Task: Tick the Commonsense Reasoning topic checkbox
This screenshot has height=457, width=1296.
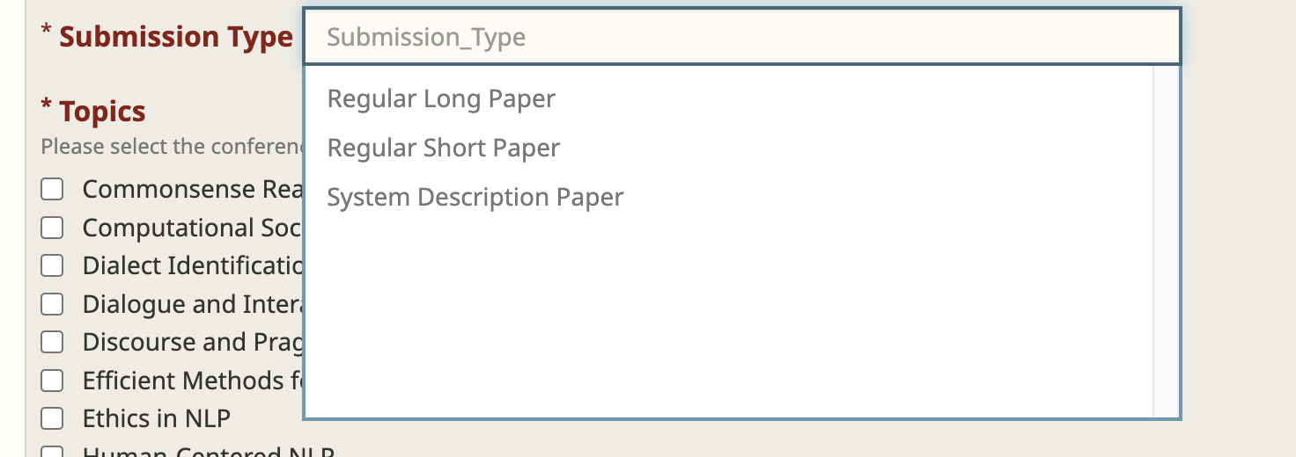Action: point(53,189)
